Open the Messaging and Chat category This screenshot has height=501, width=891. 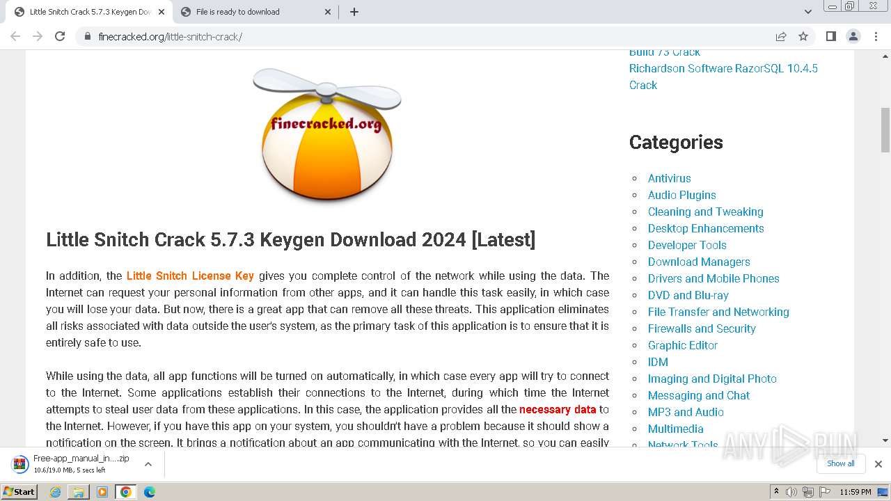click(699, 395)
